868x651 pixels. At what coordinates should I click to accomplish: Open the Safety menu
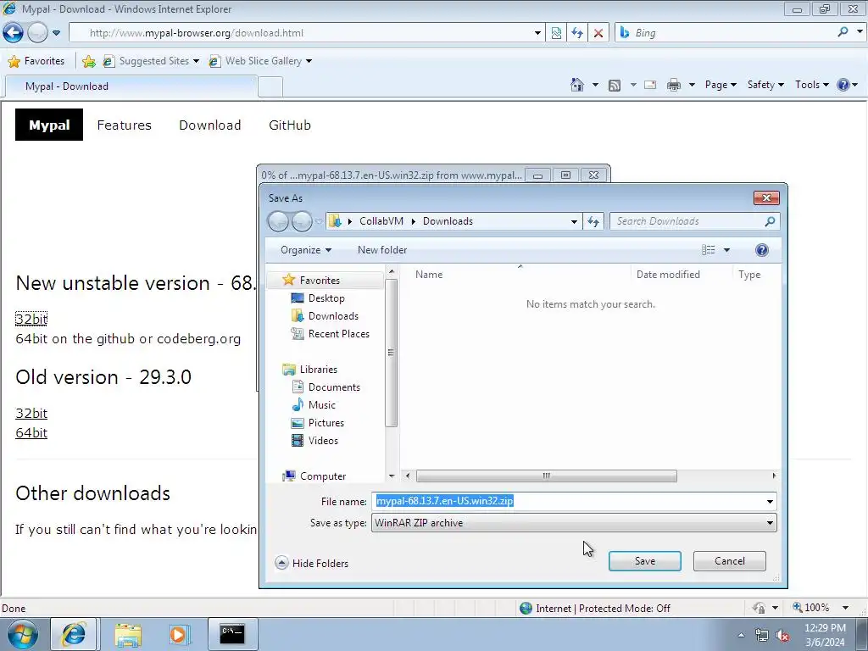point(765,85)
